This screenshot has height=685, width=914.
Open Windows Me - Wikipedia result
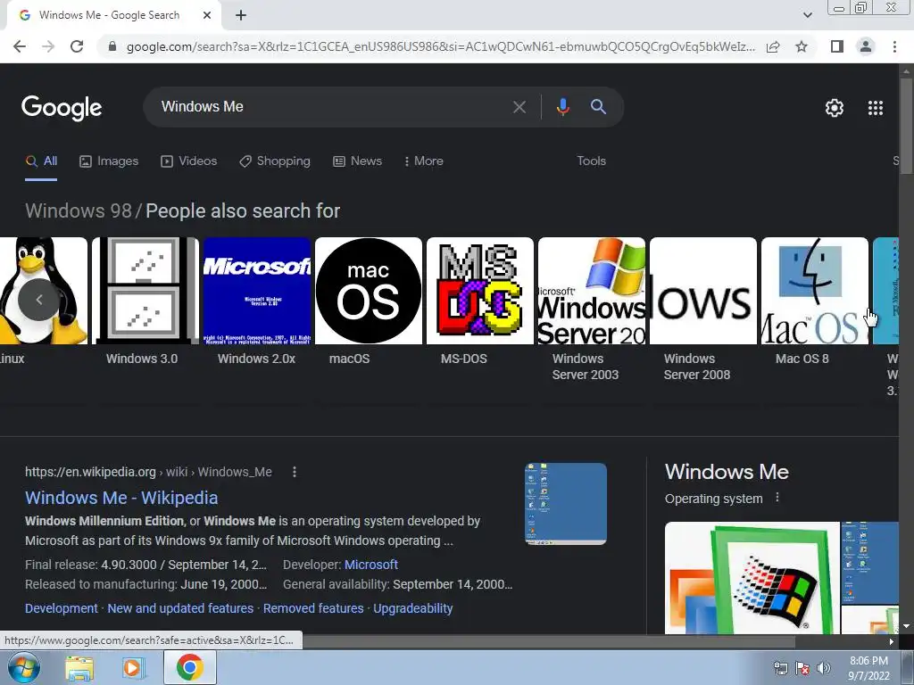(x=121, y=498)
